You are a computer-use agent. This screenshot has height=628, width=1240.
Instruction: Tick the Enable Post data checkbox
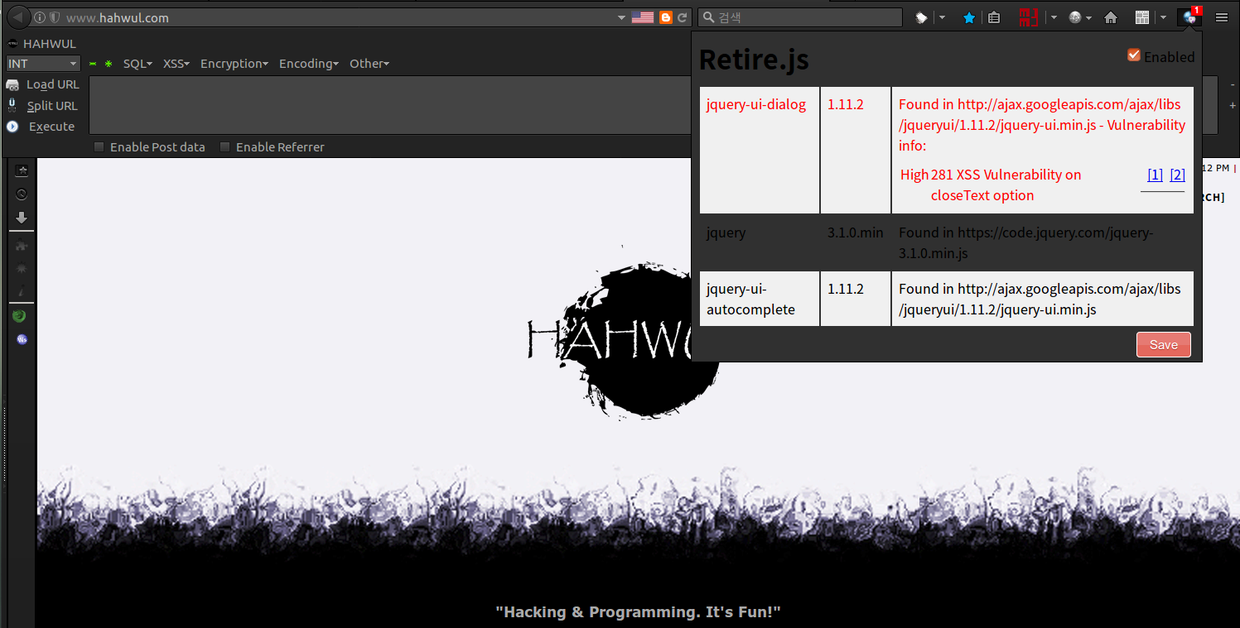(99, 147)
